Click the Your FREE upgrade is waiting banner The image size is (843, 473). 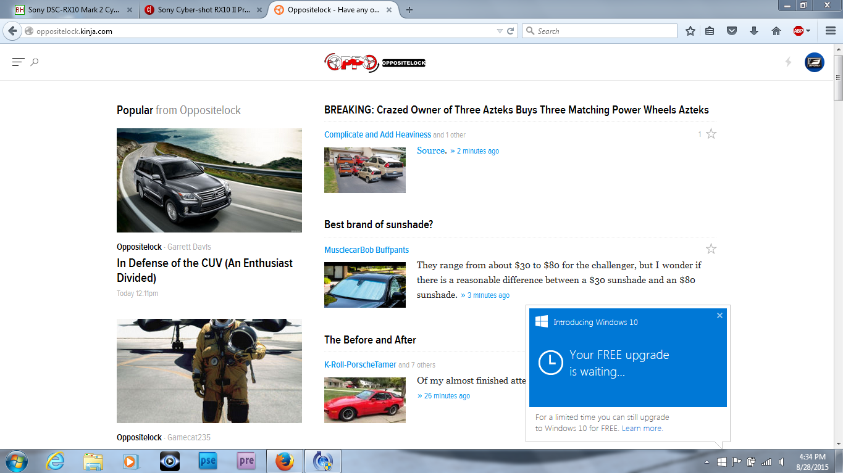[x=627, y=358]
